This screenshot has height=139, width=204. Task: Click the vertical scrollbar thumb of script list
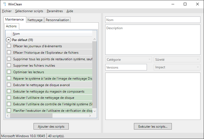coord(95,75)
